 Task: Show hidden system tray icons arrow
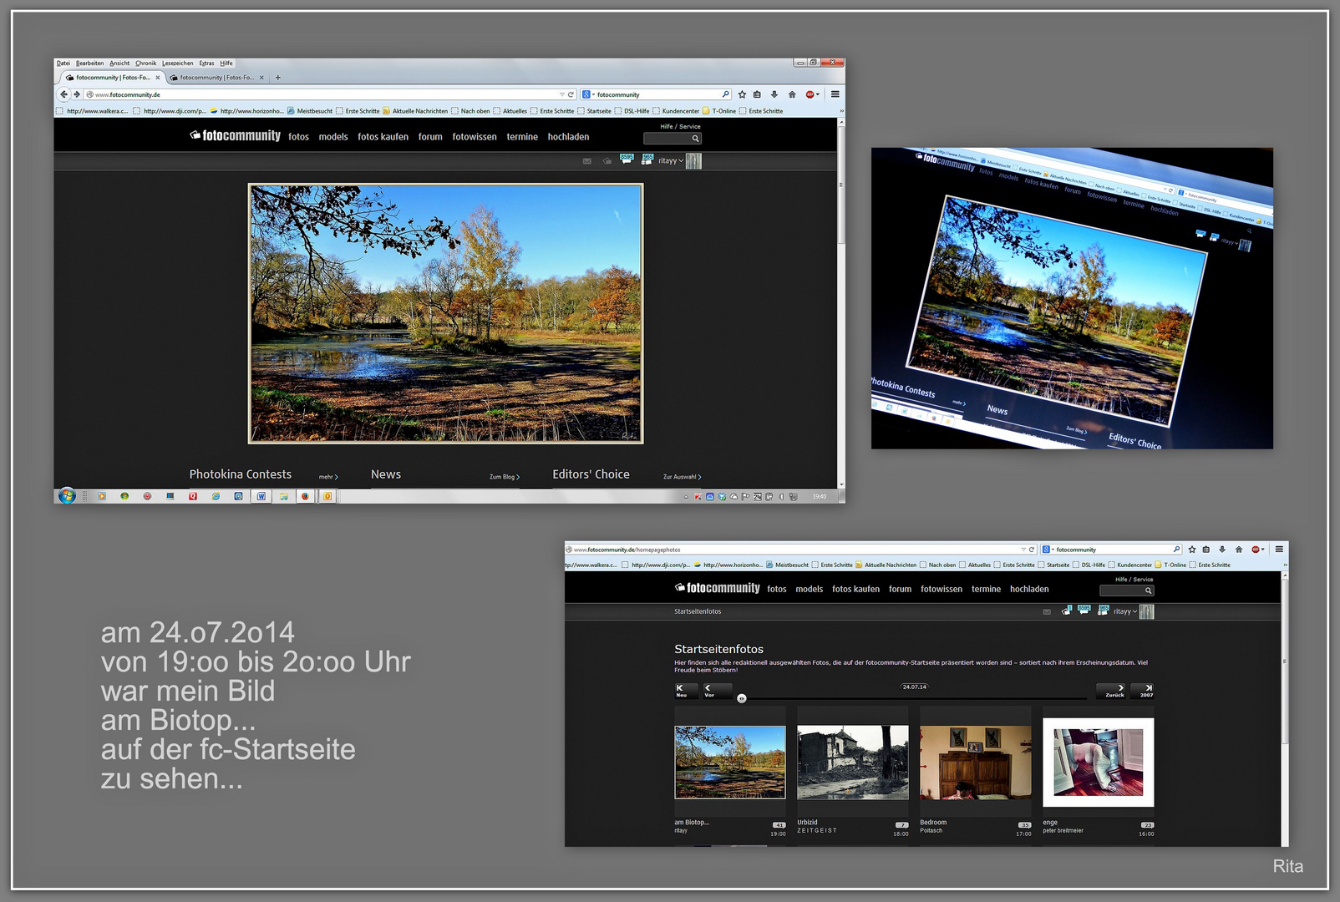686,497
